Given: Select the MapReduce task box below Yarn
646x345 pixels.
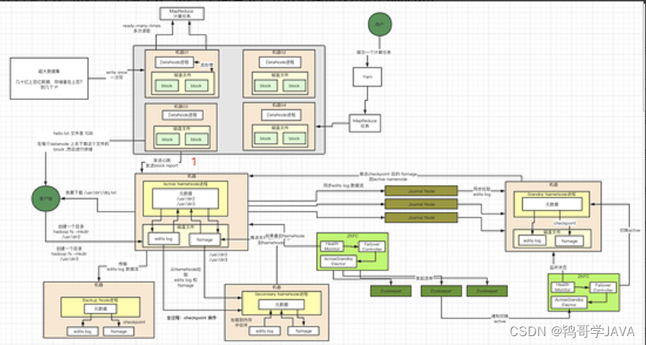Looking at the screenshot, I should pos(365,123).
